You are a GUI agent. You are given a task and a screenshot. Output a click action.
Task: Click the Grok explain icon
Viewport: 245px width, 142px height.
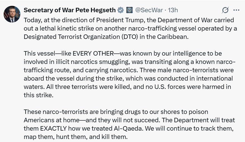click(225, 10)
